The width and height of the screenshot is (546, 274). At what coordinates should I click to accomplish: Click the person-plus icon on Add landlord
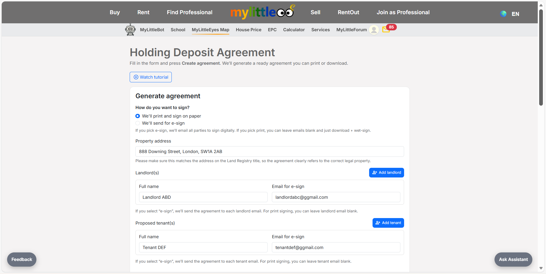[375, 172]
